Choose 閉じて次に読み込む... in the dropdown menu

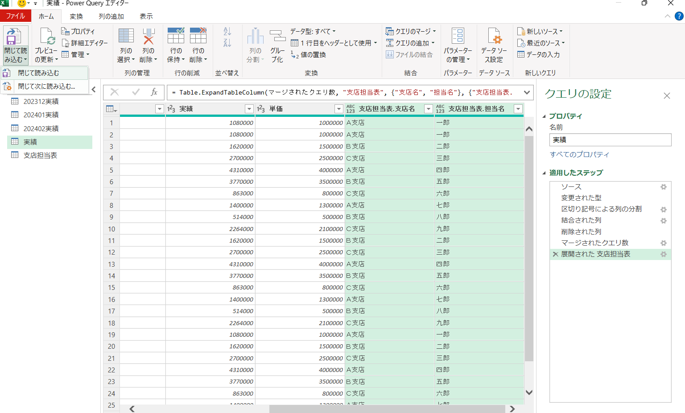pos(45,87)
